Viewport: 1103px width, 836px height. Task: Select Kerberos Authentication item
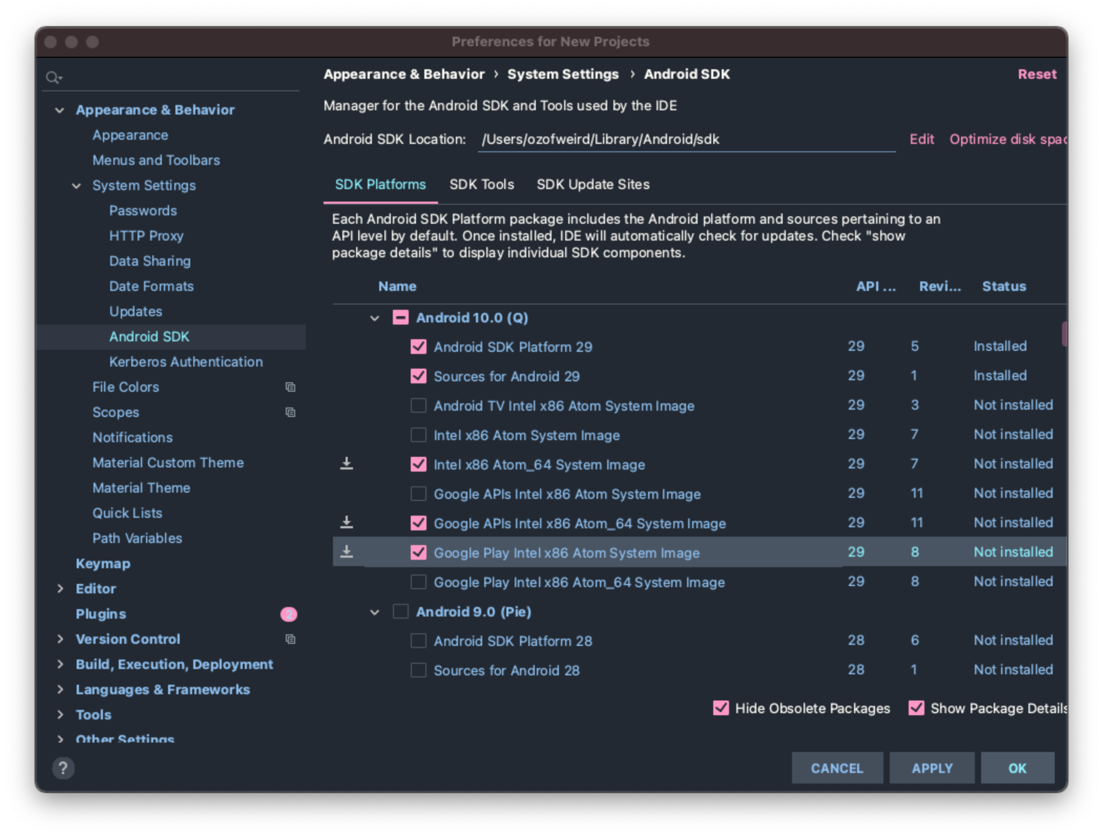[186, 362]
